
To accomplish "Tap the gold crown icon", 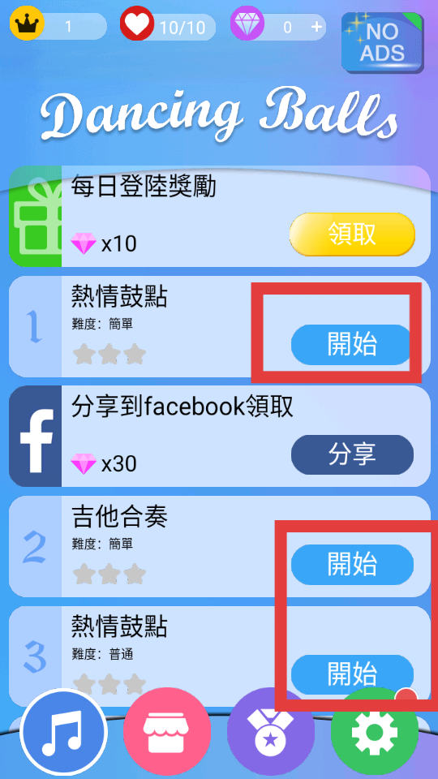I will click(x=27, y=24).
